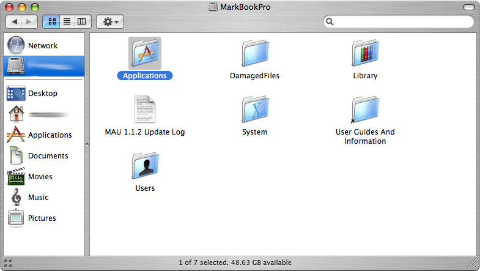Screen dimensions: 480x271
Task: Click the status text '1 of 7 selected'
Action: [x=202, y=262]
